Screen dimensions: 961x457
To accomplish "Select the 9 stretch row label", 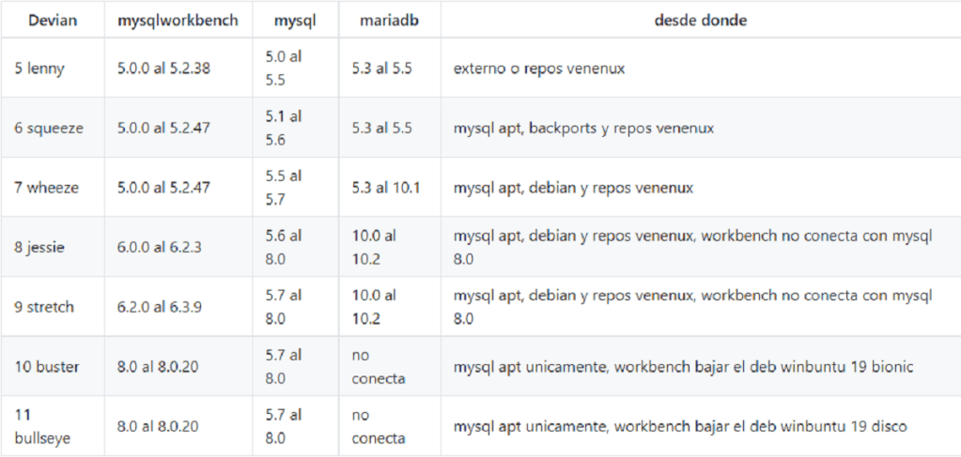I will [x=44, y=307].
